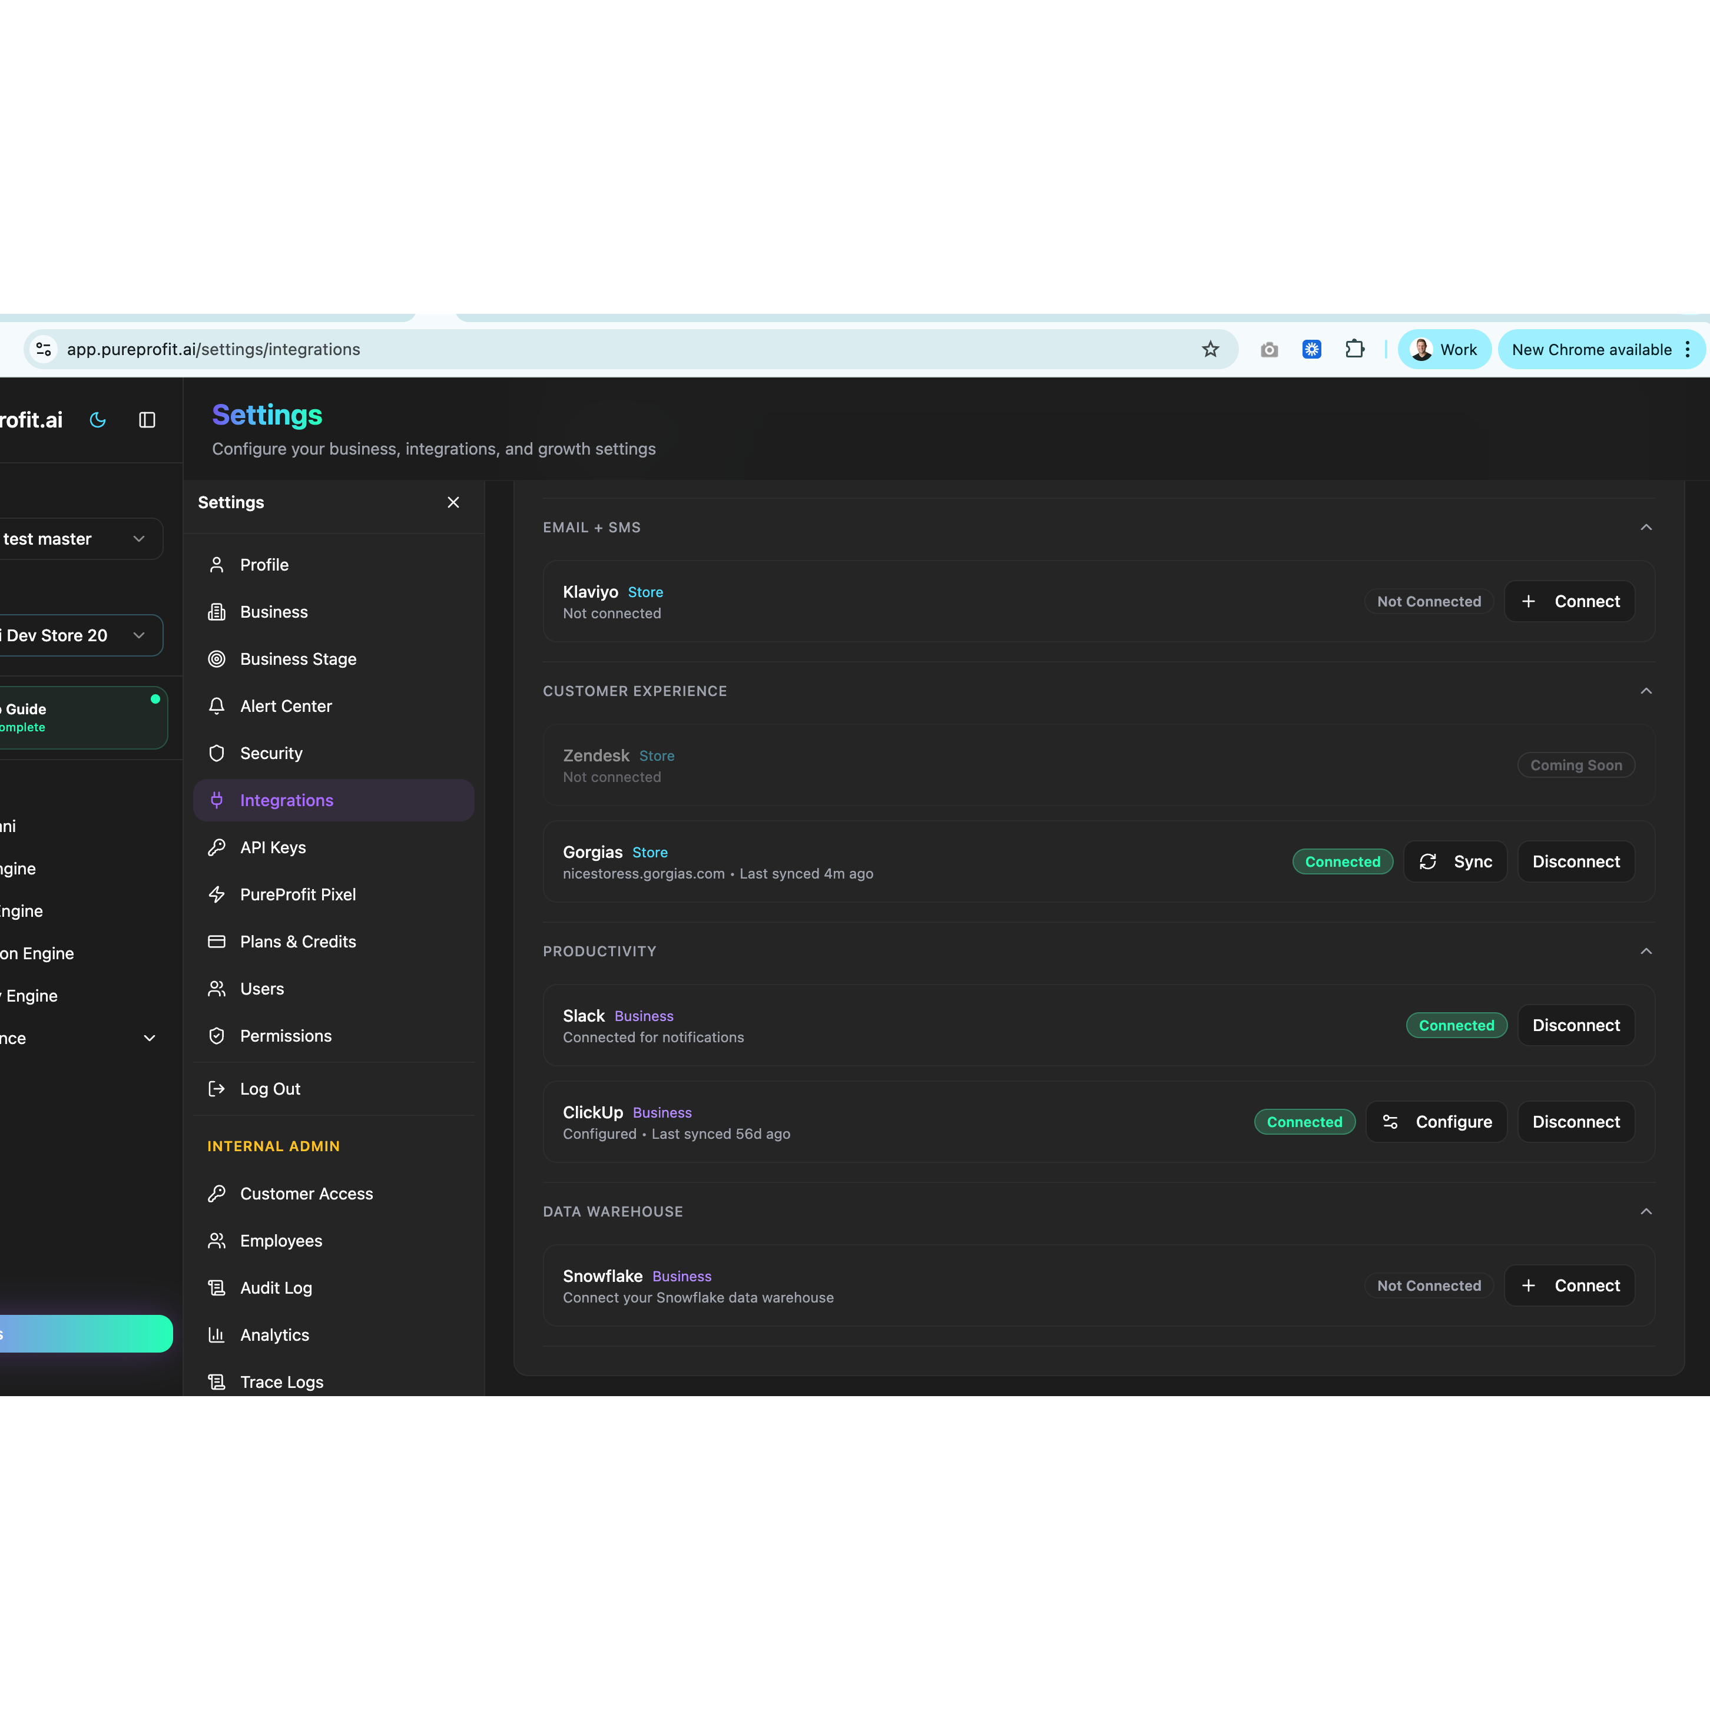Image resolution: width=1710 pixels, height=1710 pixels.
Task: Toggle dark mode moon icon
Action: coord(98,419)
